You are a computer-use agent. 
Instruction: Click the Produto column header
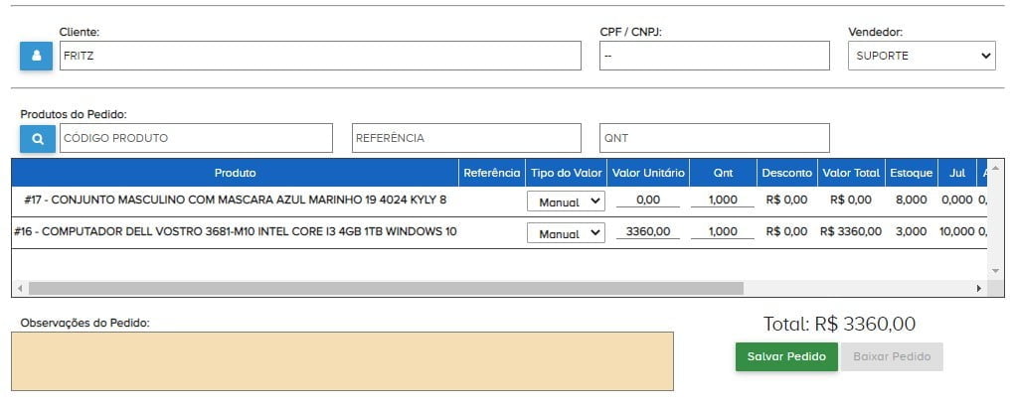235,173
